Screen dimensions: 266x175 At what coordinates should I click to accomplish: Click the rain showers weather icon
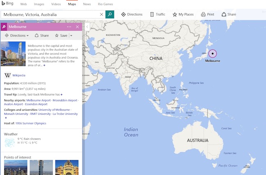pyautogui.click(x=9, y=142)
